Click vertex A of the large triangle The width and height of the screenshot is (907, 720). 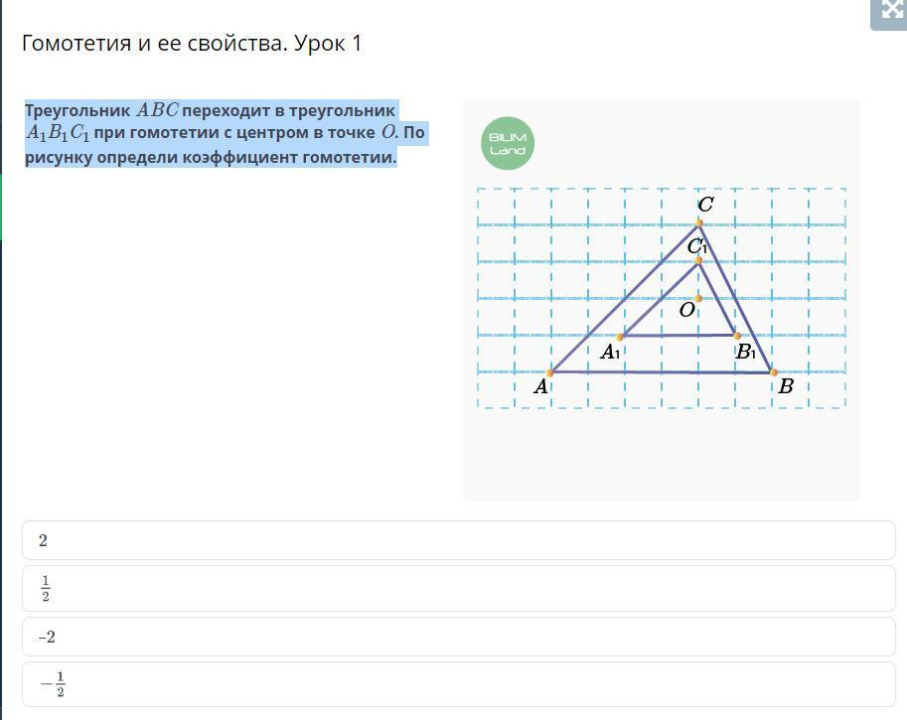550,372
